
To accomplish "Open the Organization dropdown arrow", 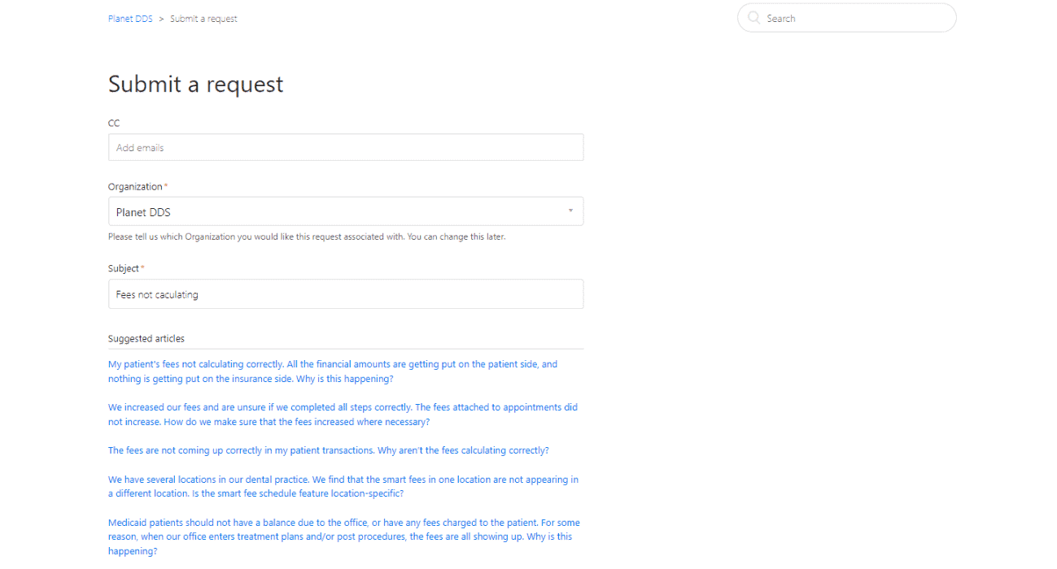I will point(570,211).
